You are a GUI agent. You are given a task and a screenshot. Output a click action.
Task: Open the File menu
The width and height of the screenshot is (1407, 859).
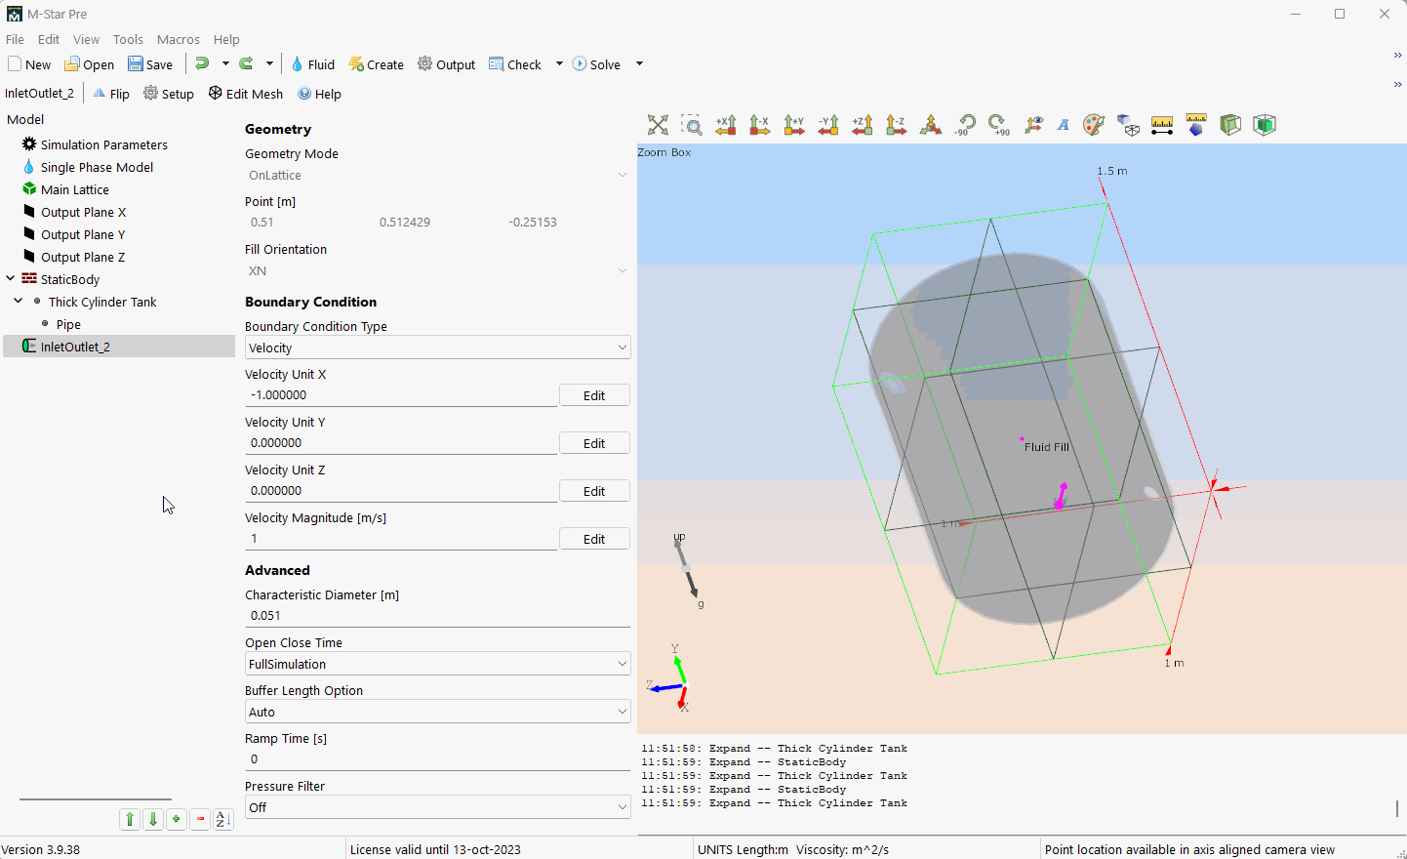pos(15,39)
